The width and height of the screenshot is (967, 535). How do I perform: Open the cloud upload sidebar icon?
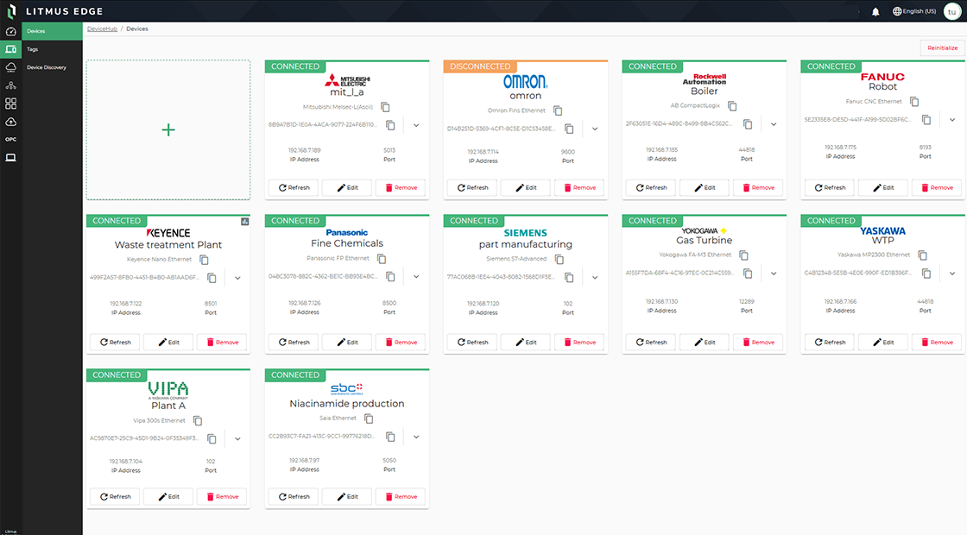pyautogui.click(x=10, y=122)
